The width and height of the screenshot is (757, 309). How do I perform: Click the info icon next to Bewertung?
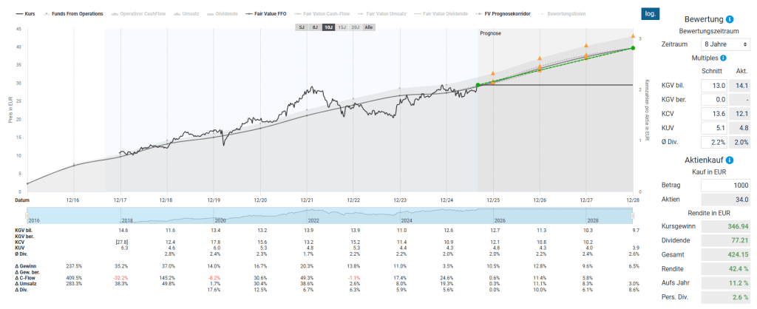coord(730,19)
